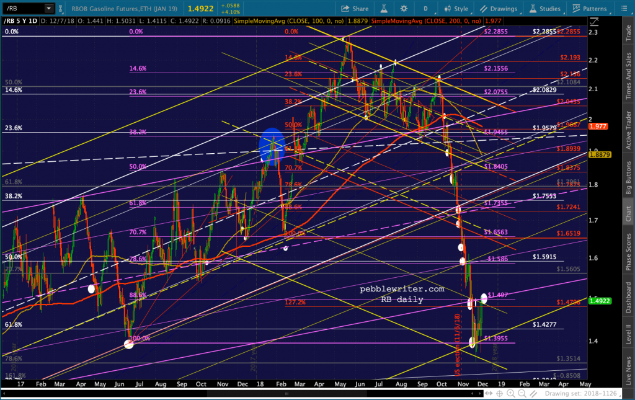This screenshot has height=400, width=635.
Task: Click the green 1.4922 price axis bubble
Action: point(600,301)
